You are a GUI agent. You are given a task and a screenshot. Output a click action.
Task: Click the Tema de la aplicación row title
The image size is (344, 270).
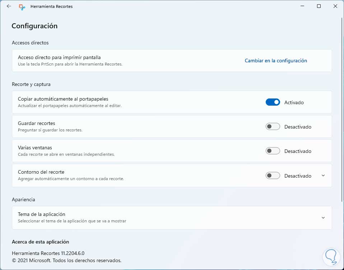[x=42, y=214]
